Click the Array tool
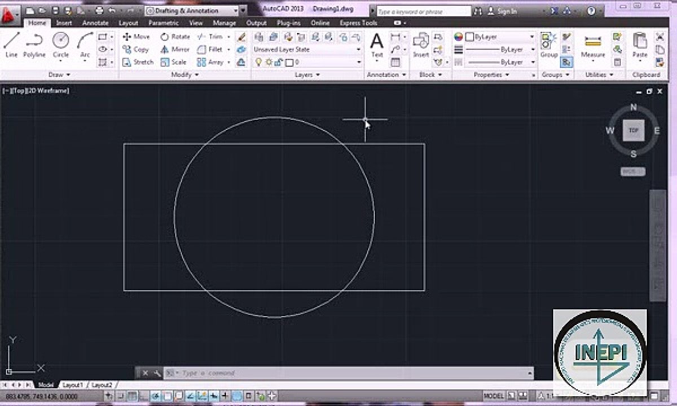This screenshot has width=677, height=406. click(x=210, y=62)
